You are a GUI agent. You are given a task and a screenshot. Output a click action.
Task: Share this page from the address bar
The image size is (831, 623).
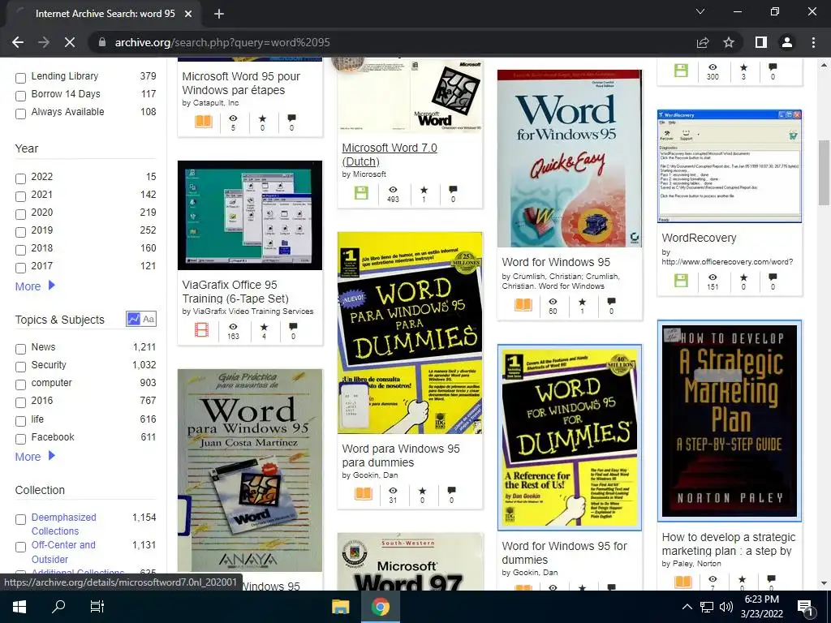click(x=703, y=42)
